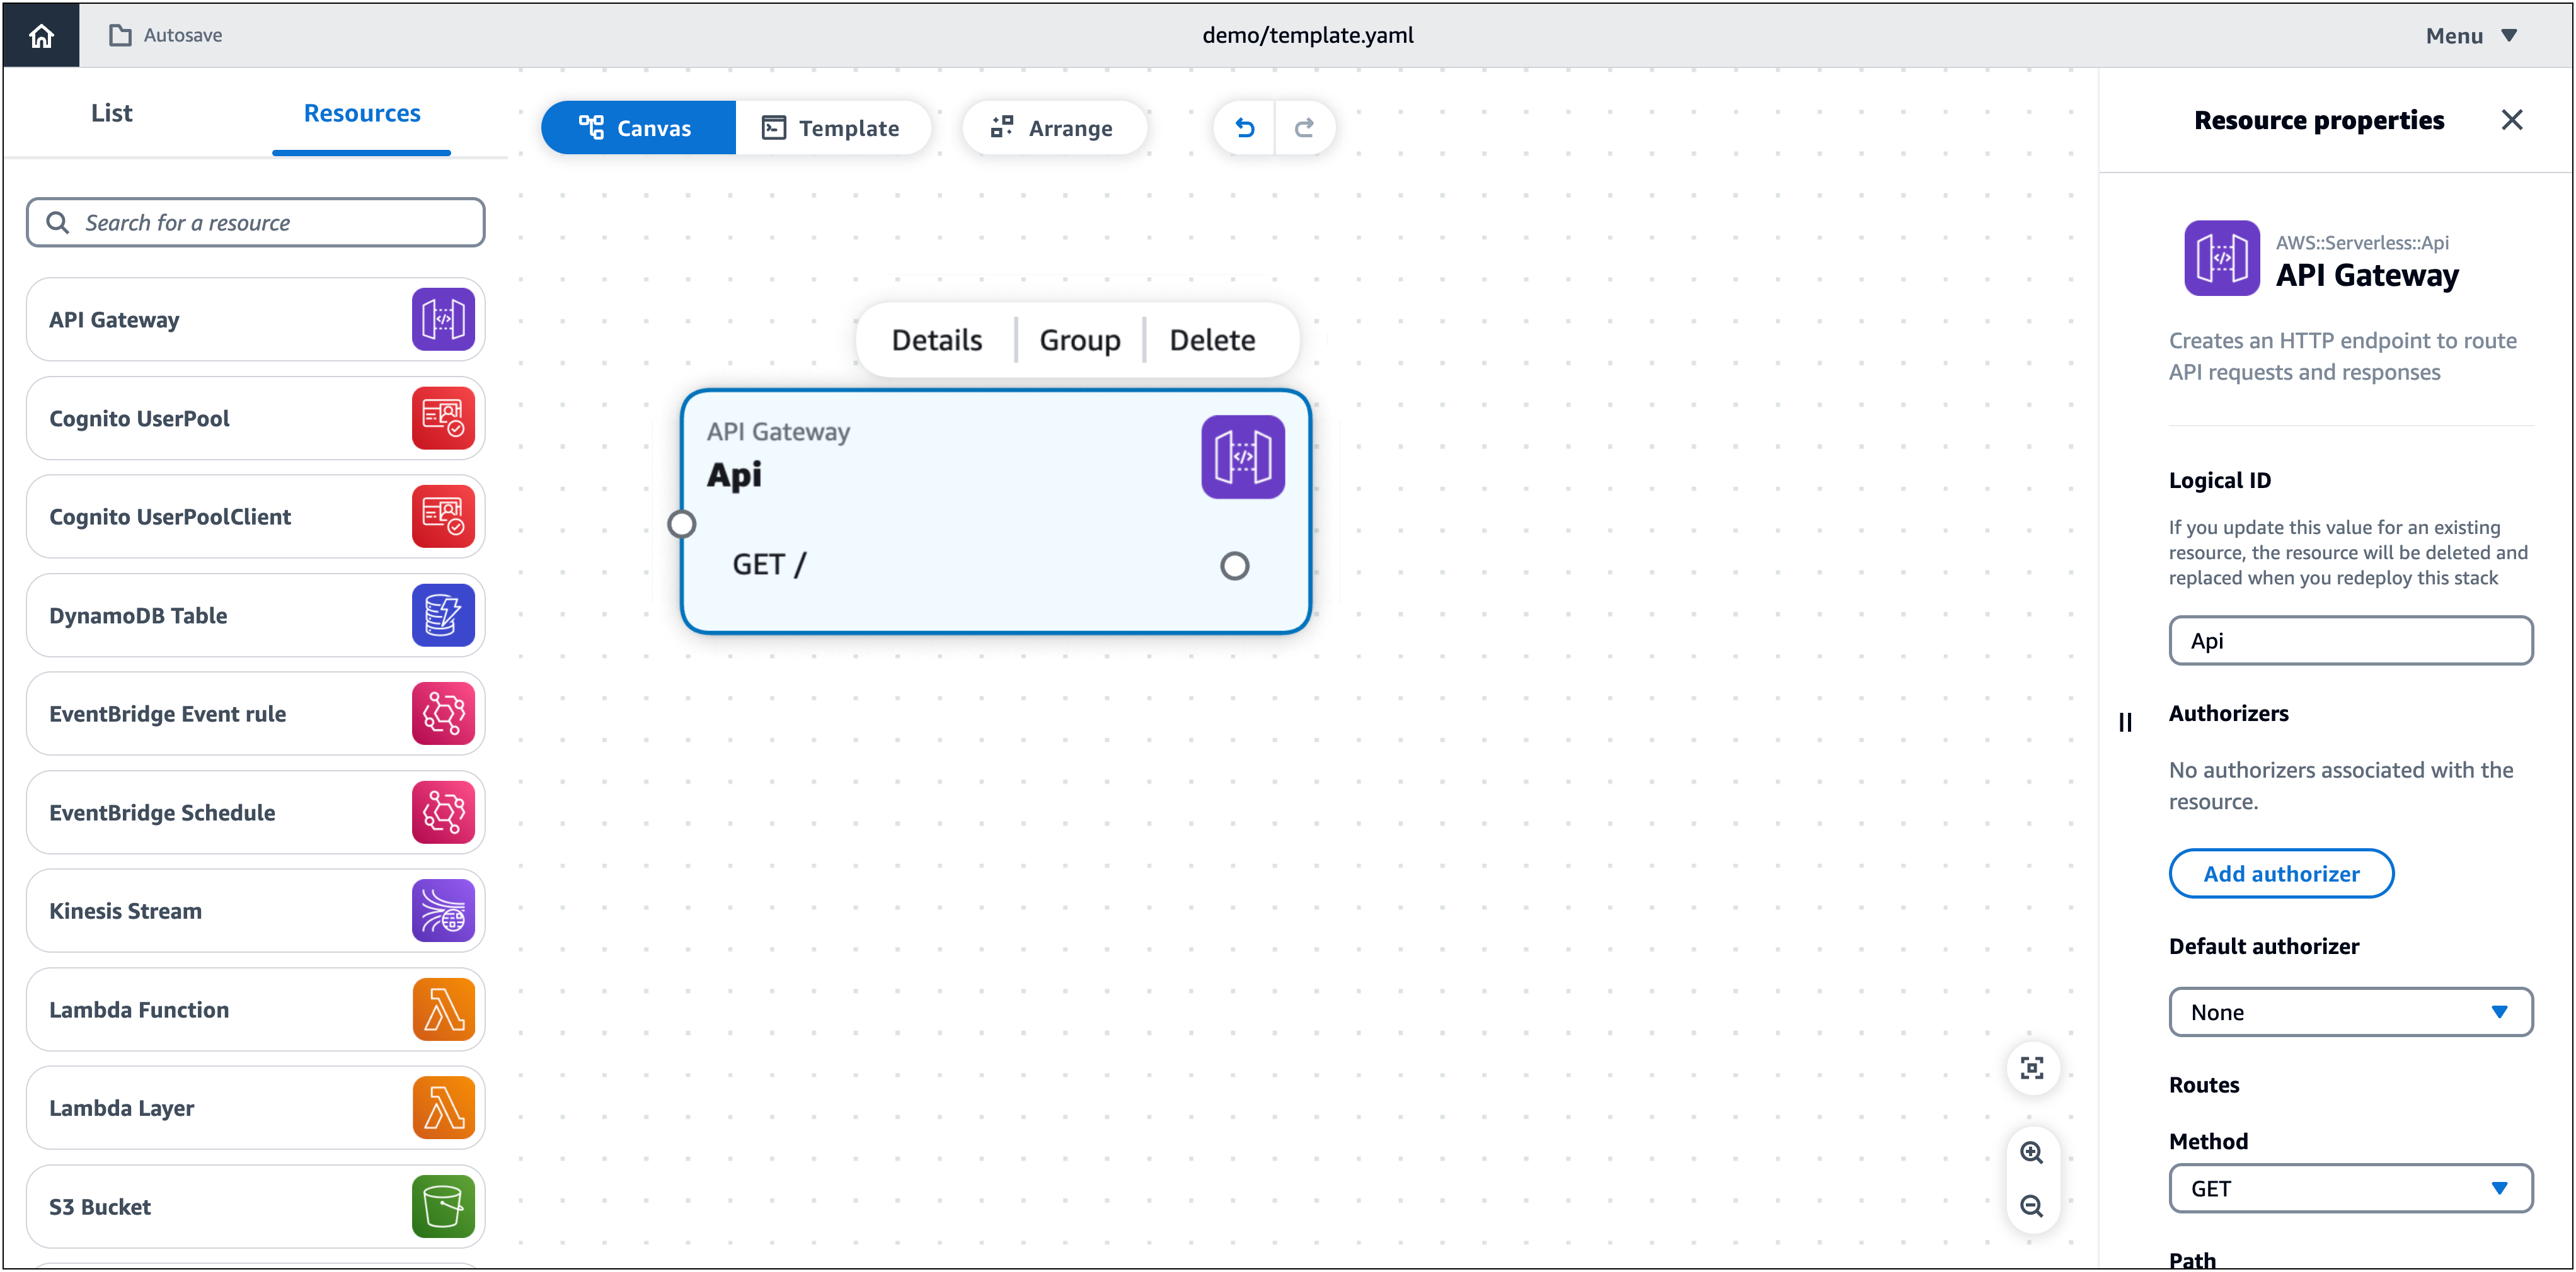Open the Default authorizer dropdown

[x=2350, y=1011]
